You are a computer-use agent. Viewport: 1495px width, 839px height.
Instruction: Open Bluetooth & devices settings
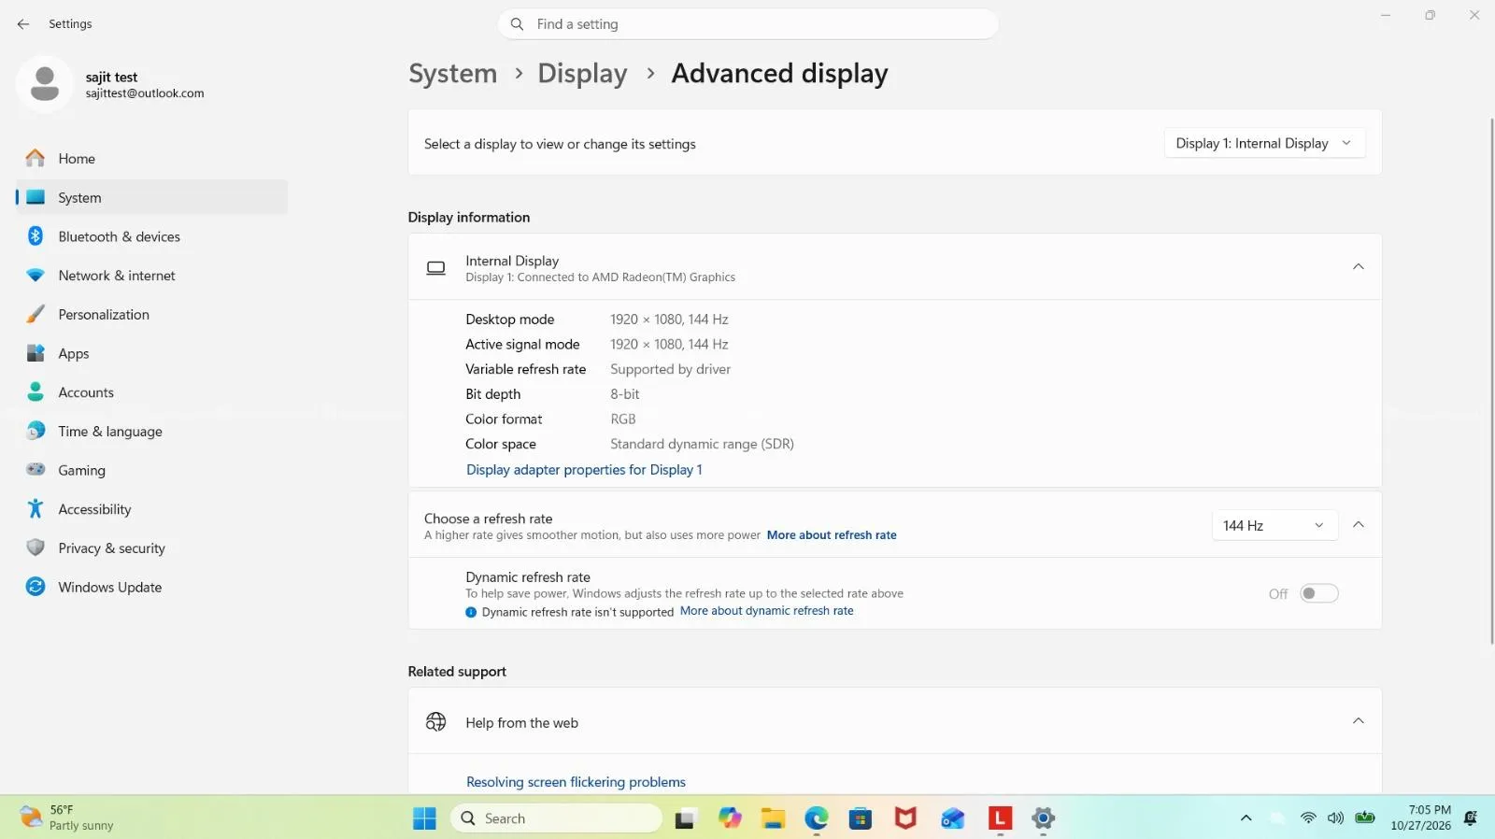151,236
